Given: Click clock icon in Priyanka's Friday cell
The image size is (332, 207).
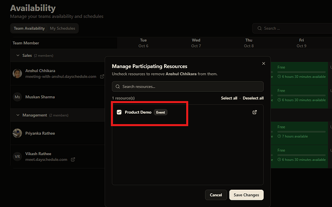Looking at the screenshot, I should [x=279, y=136].
